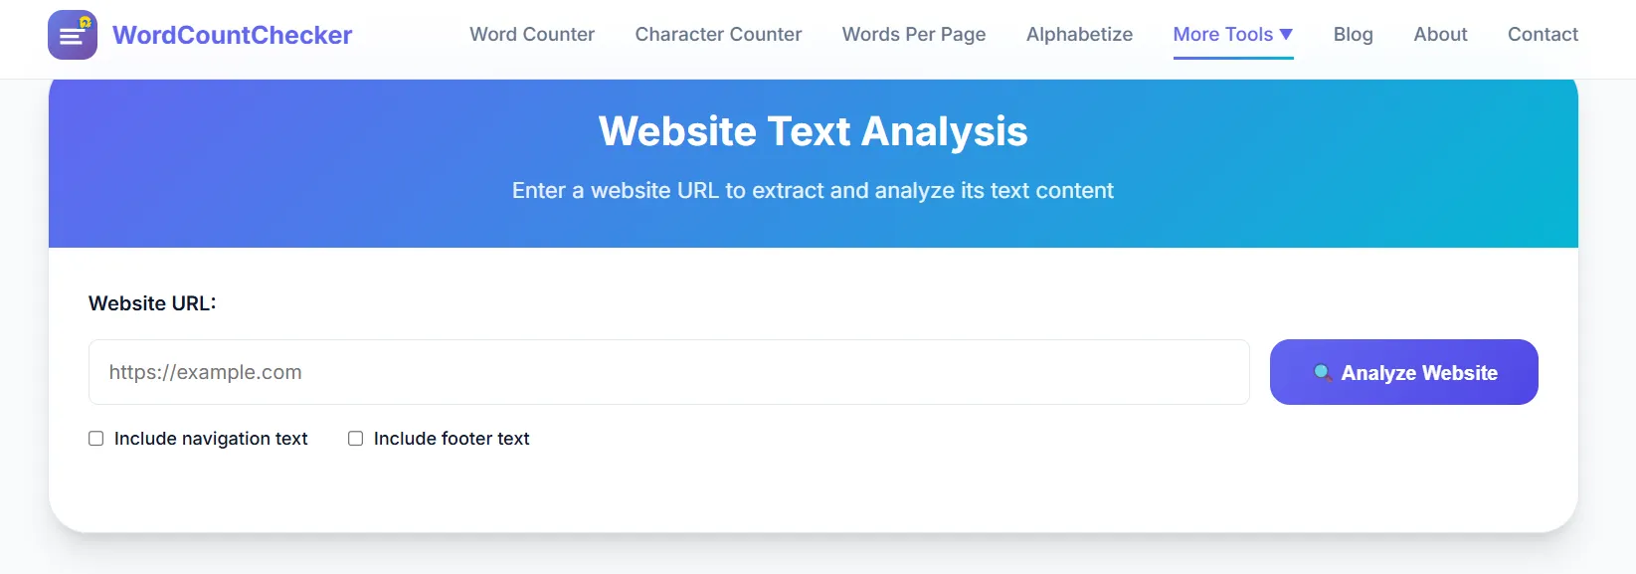
Task: Open the More Tools menu
Action: tap(1233, 34)
